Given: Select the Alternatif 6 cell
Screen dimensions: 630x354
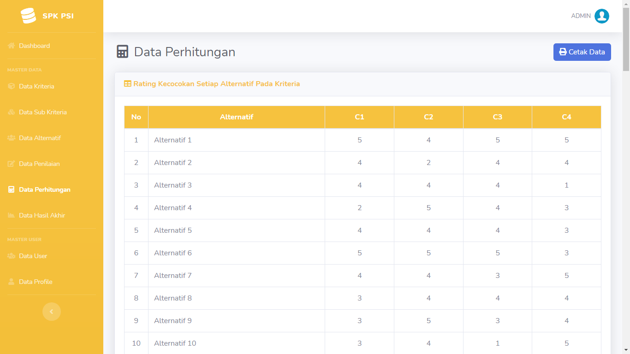Looking at the screenshot, I should tap(237, 253).
